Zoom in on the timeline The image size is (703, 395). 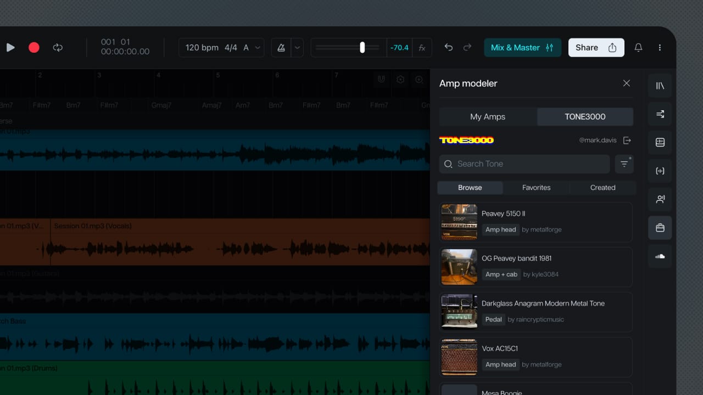419,80
